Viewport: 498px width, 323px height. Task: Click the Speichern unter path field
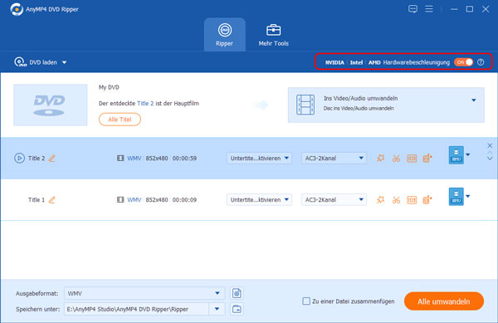point(137,309)
